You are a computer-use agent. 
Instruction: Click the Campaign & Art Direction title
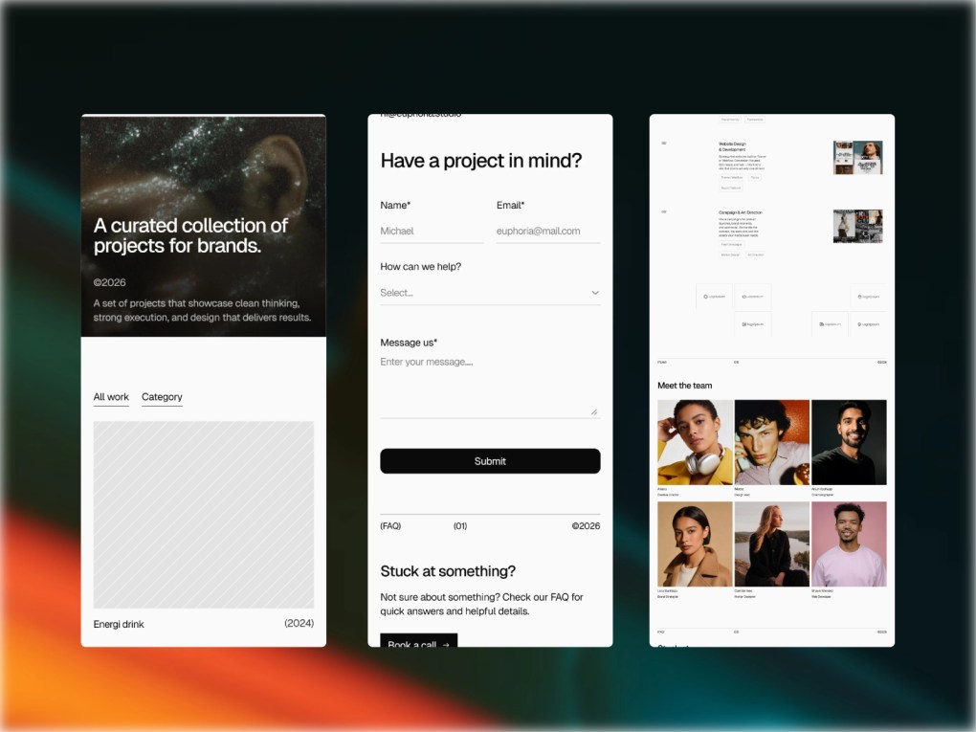click(740, 212)
